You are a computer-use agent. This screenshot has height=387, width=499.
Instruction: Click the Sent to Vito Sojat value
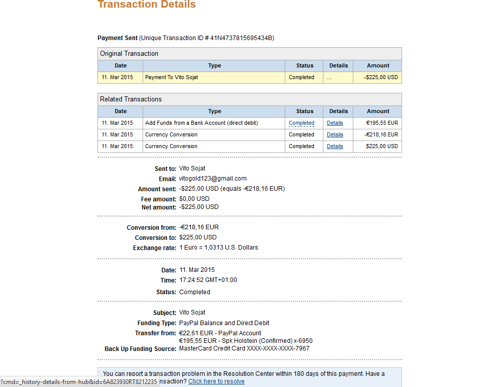click(192, 168)
